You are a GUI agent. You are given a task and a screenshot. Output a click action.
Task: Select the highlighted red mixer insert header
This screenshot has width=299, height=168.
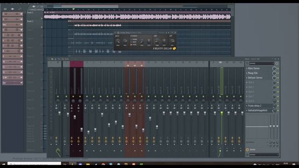(x=77, y=64)
